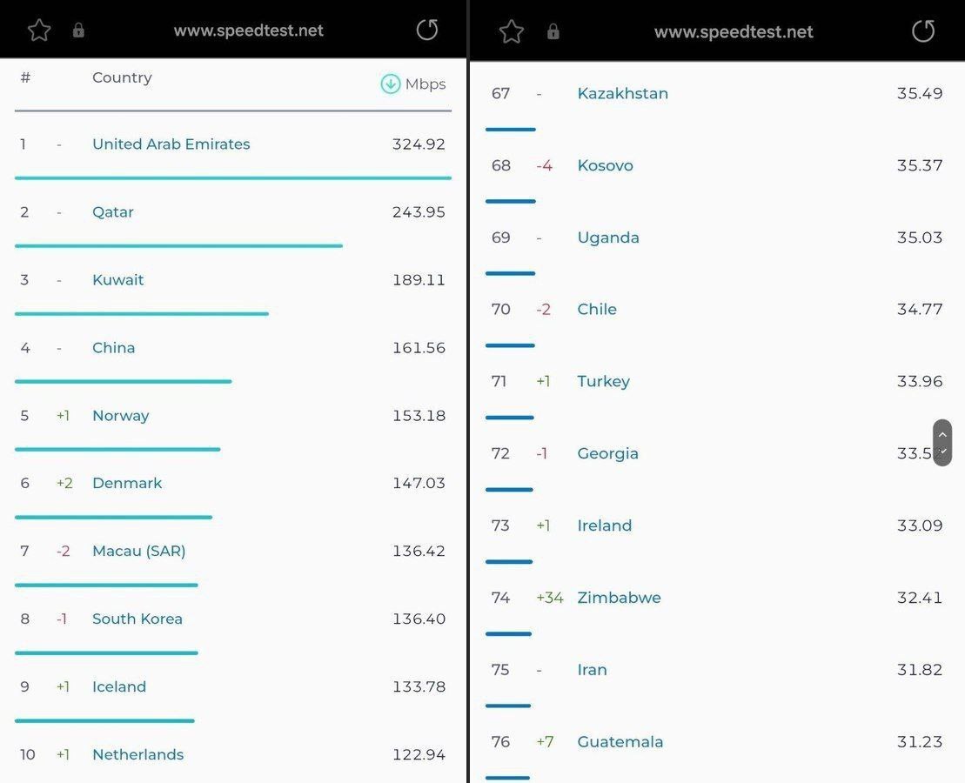
Task: Click the left lock security icon
Action: 78,31
